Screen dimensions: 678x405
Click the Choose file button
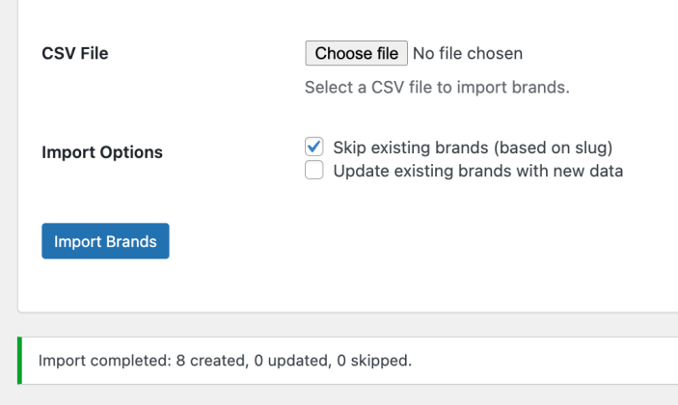tap(356, 53)
